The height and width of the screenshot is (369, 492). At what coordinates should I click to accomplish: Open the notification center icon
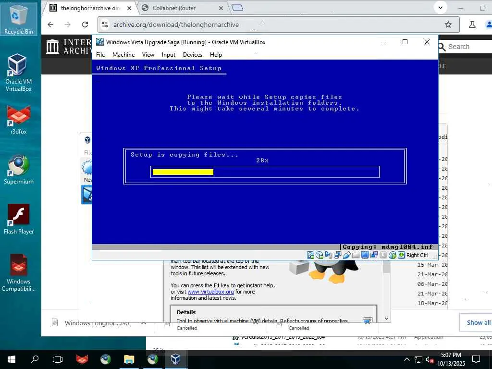pos(476,359)
